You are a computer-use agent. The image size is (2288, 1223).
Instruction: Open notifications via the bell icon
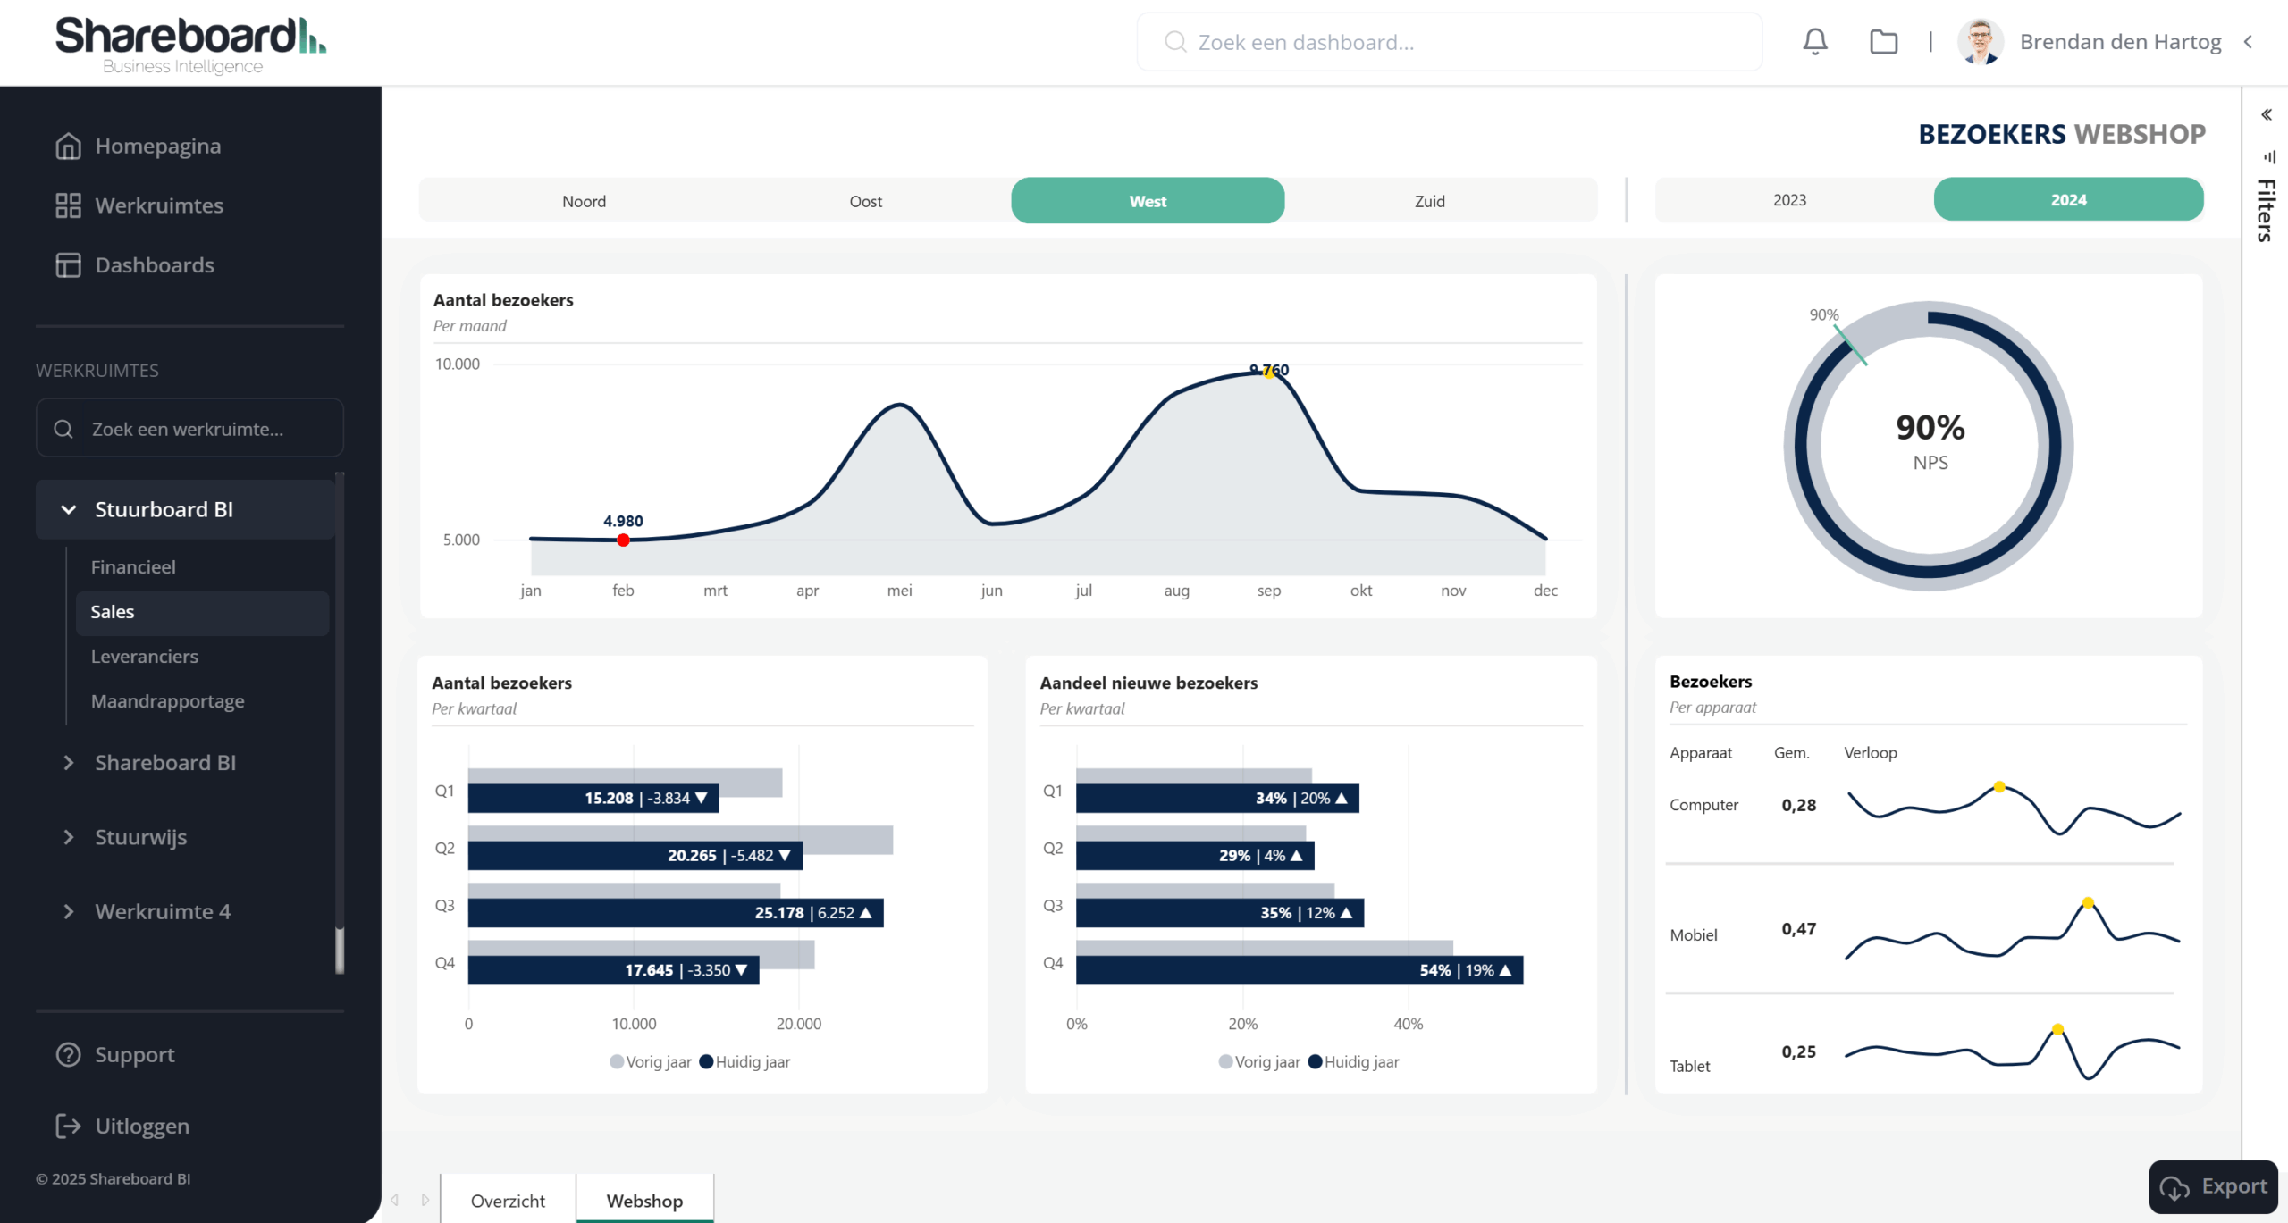coord(1814,41)
